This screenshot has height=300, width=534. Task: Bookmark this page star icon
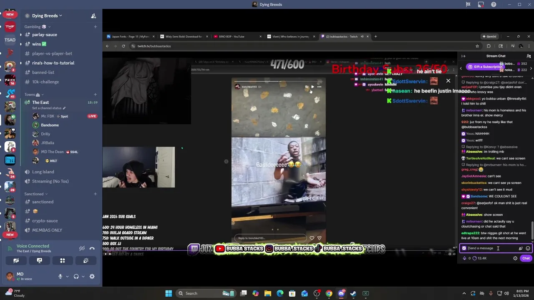[477, 46]
